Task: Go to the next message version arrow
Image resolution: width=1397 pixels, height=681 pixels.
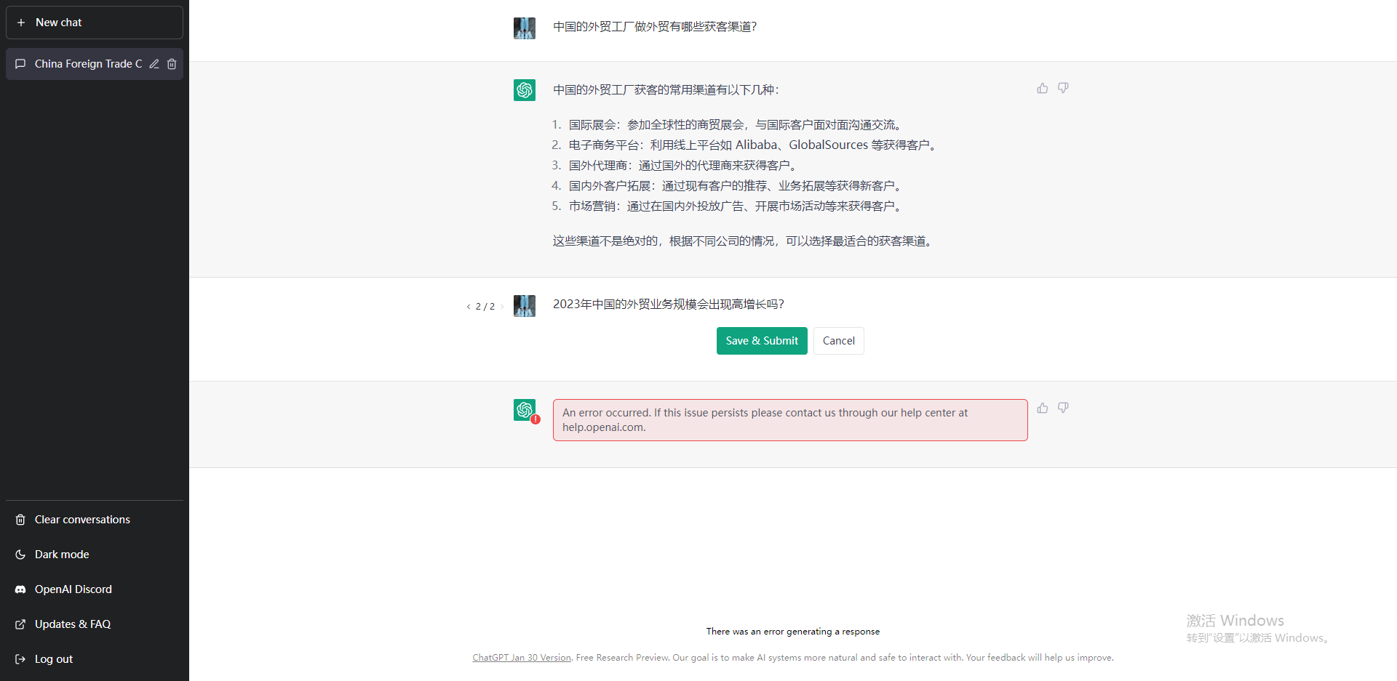Action: (501, 307)
